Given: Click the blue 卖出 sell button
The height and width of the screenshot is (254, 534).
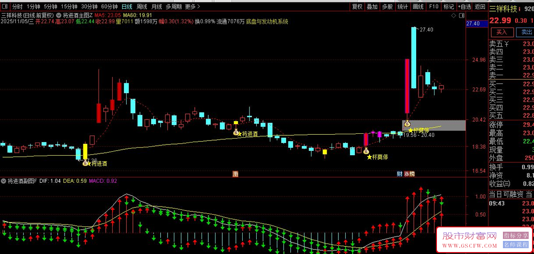Looking at the screenshot, I should pos(526,32).
